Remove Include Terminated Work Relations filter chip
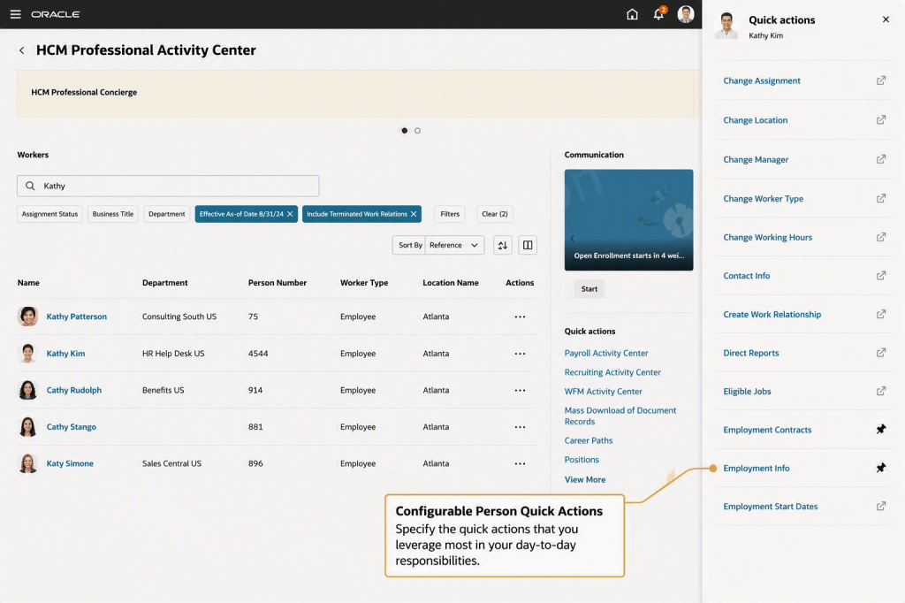905x603 pixels. point(414,214)
